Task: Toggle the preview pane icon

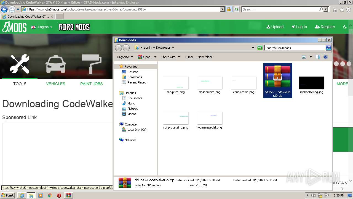Action: pyautogui.click(x=318, y=57)
